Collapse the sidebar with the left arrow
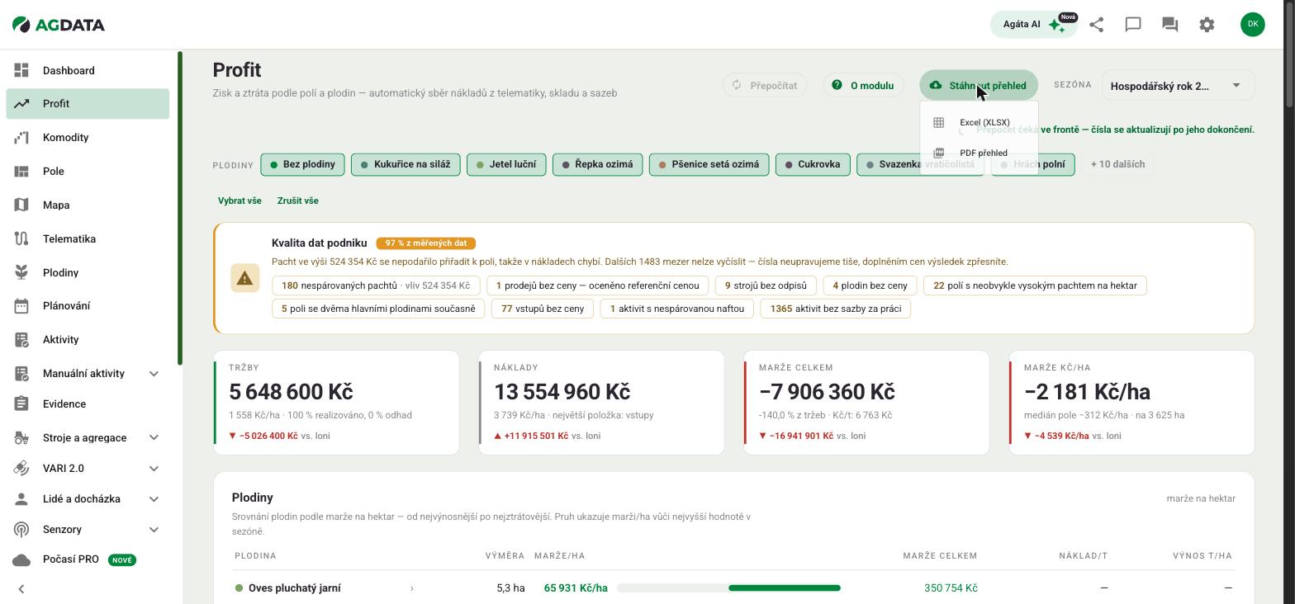 21,589
